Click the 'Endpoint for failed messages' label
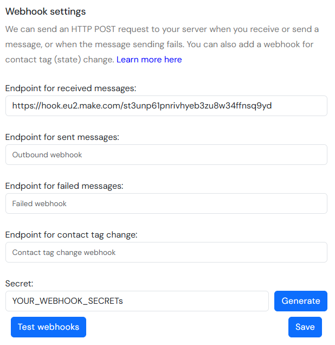 [x=64, y=186]
